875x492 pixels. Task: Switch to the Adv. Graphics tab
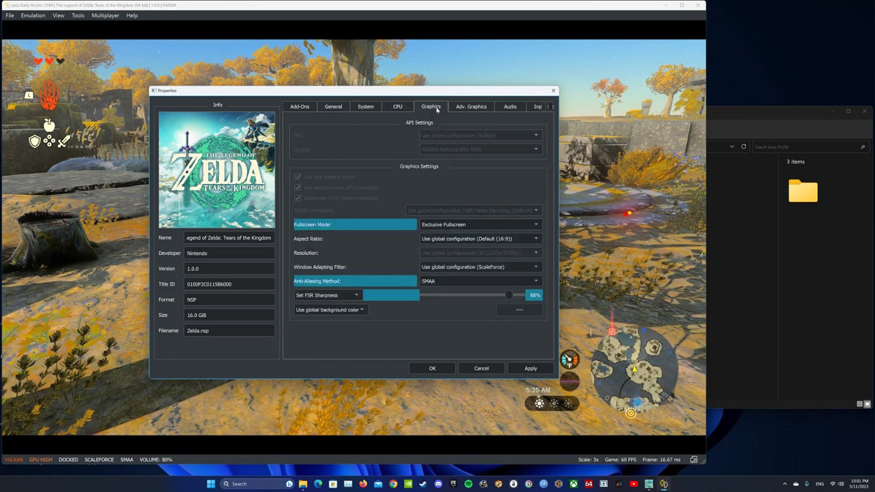pyautogui.click(x=471, y=107)
